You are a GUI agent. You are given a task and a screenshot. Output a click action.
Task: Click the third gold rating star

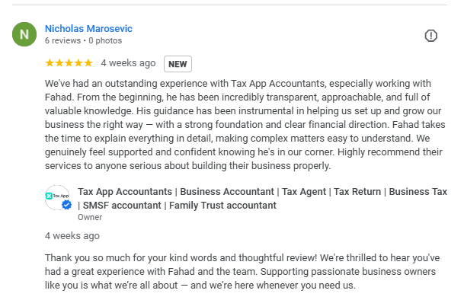click(69, 63)
